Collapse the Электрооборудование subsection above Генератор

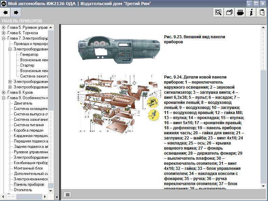coord(10,49)
